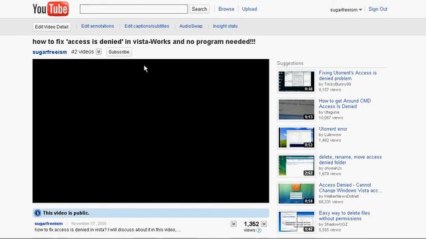Open the Utorrent error video thumbnail

[296, 137]
